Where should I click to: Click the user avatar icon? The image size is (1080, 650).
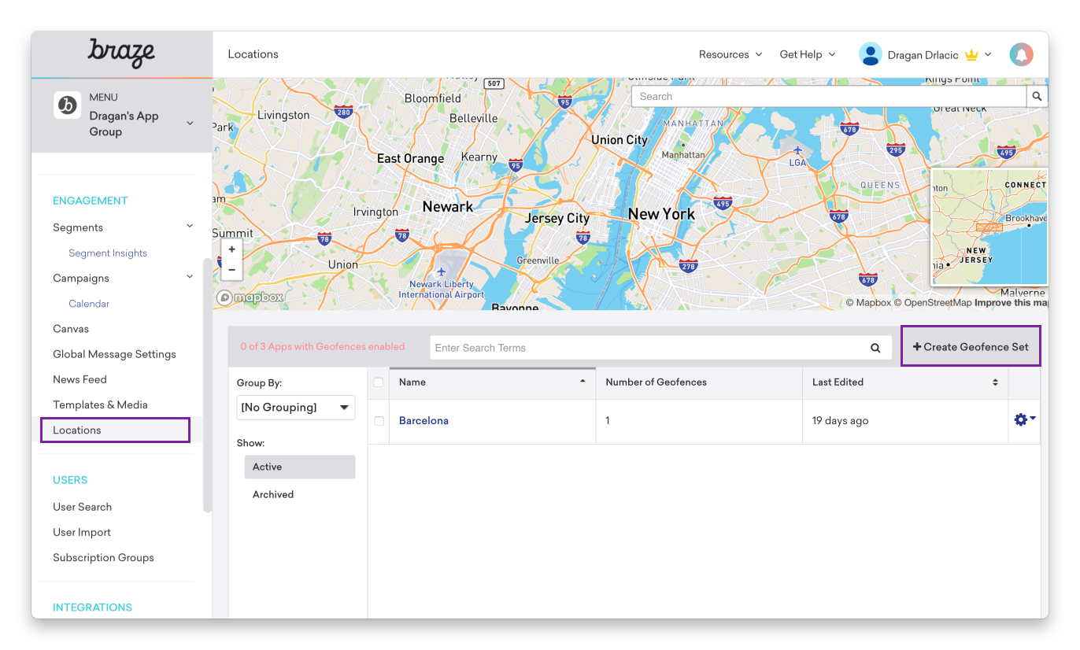(x=870, y=54)
